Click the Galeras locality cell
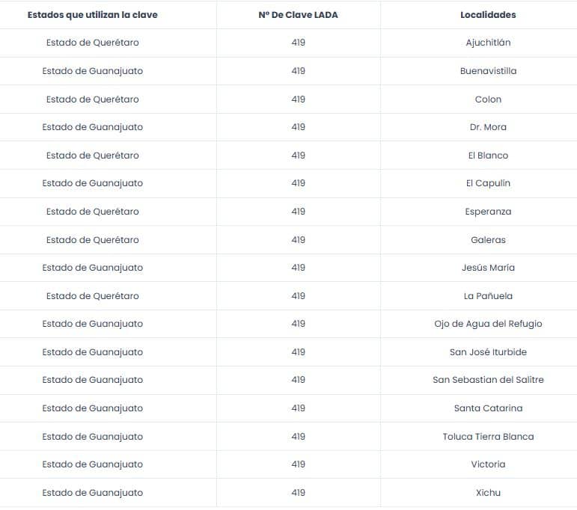The width and height of the screenshot is (577, 510). tap(488, 240)
